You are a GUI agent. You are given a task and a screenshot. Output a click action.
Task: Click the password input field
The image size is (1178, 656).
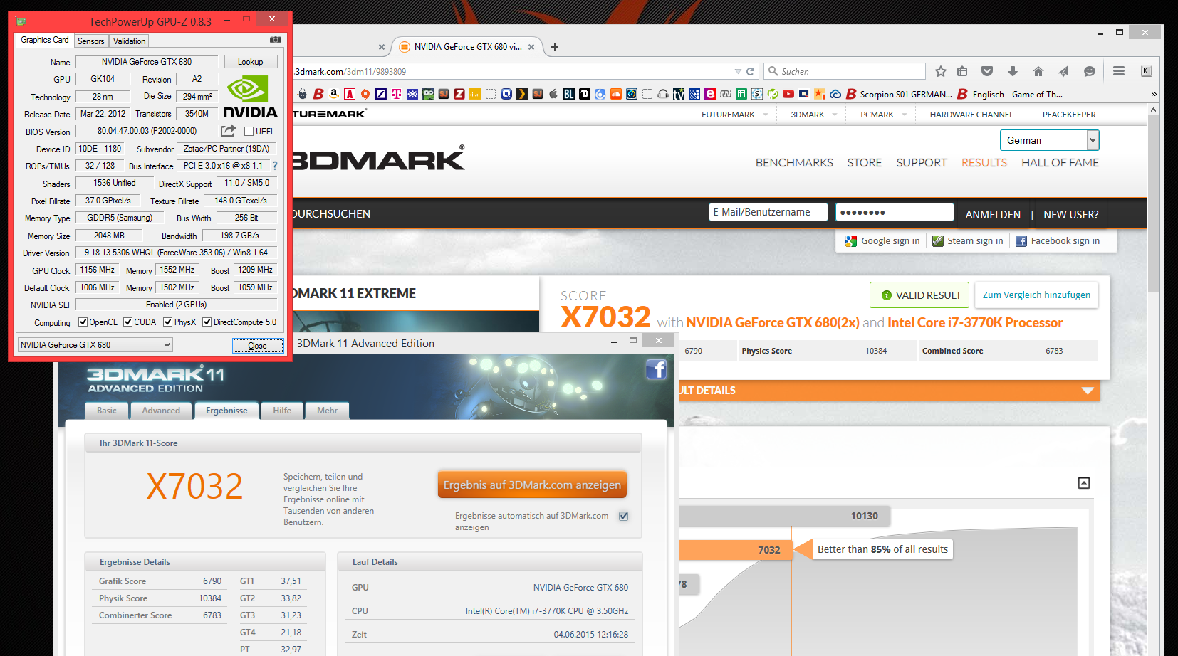tap(895, 212)
